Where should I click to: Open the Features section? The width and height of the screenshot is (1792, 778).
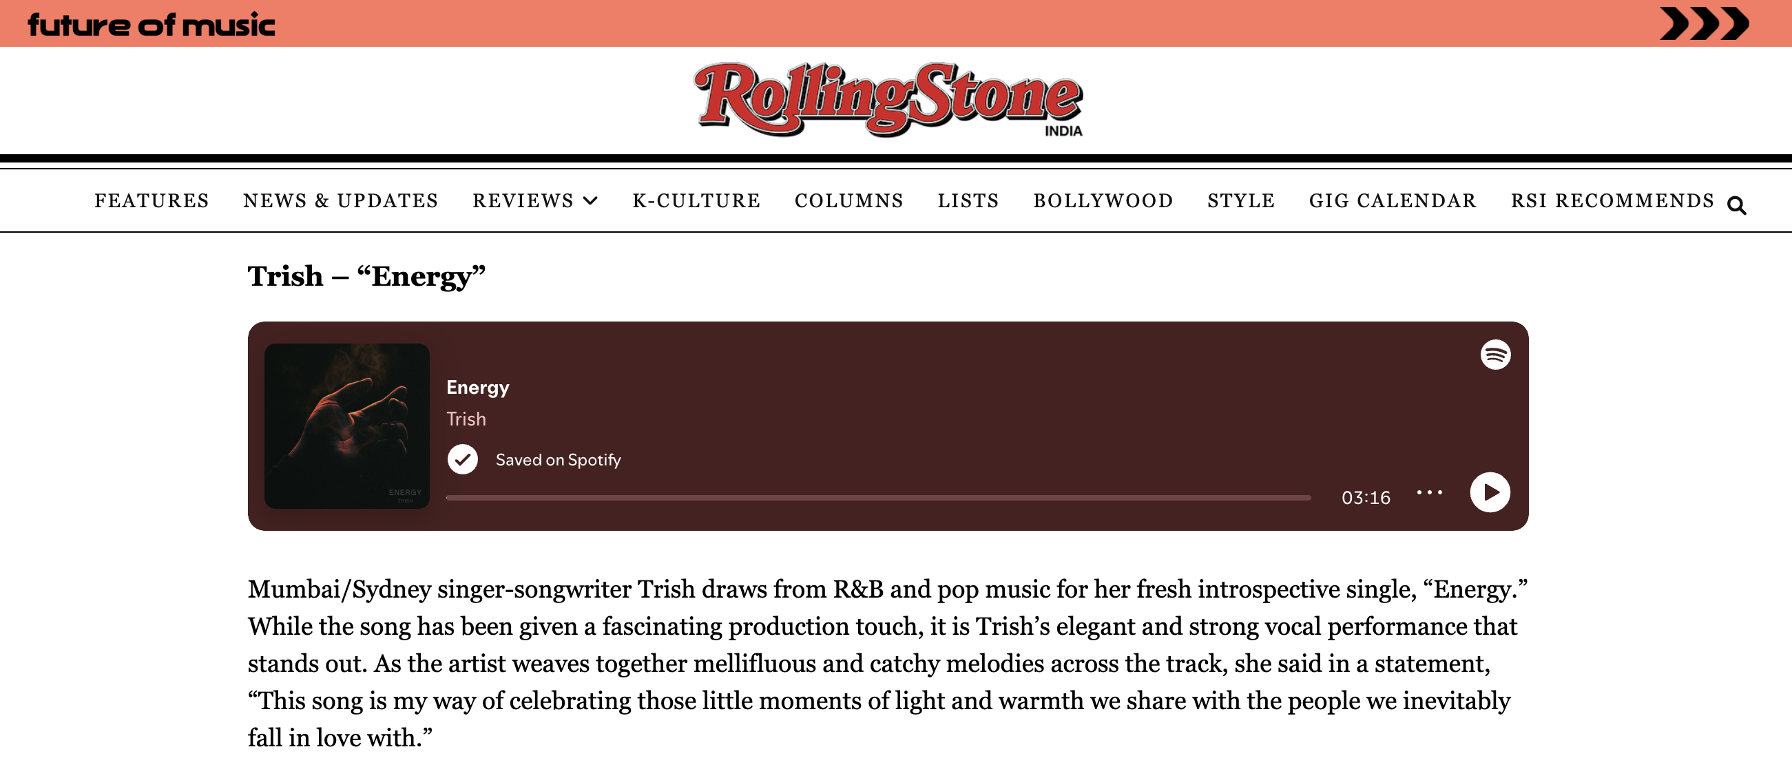pos(152,201)
